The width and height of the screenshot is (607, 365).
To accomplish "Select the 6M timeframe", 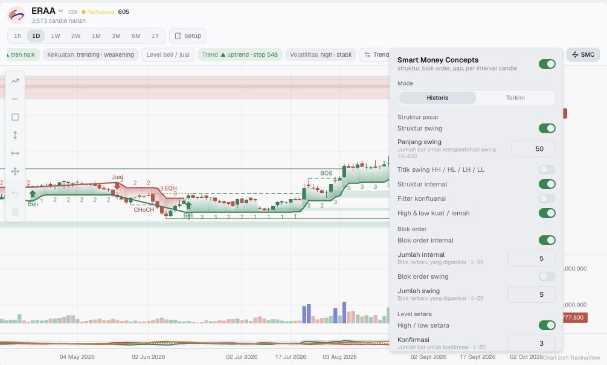I will [x=136, y=36].
